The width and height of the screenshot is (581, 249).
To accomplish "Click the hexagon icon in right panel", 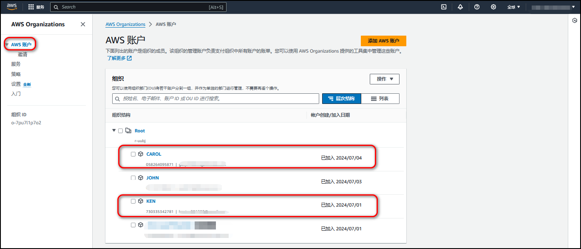I will (575, 20).
